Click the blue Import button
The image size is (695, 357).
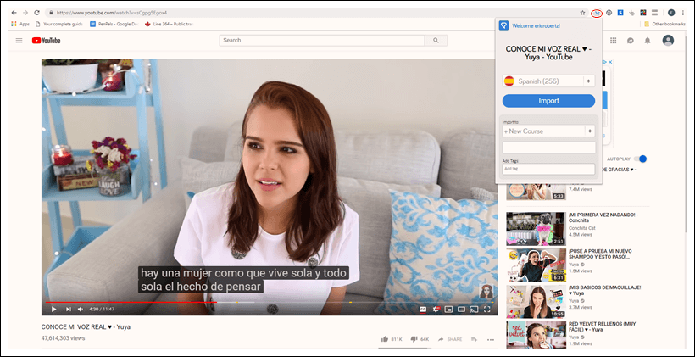pyautogui.click(x=549, y=101)
